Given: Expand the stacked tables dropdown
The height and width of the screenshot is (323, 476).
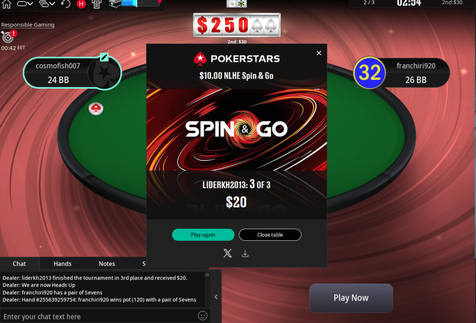Looking at the screenshot, I should pyautogui.click(x=47, y=4).
